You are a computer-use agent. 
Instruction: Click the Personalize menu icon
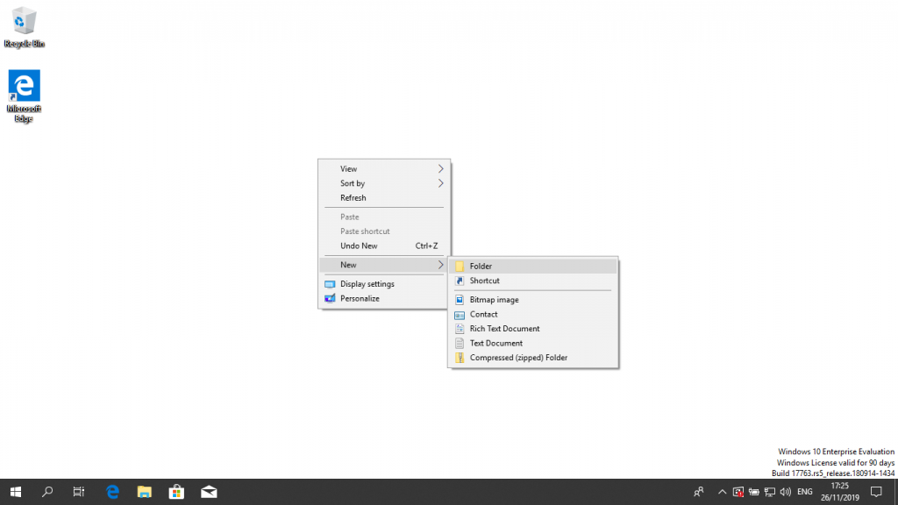(330, 298)
